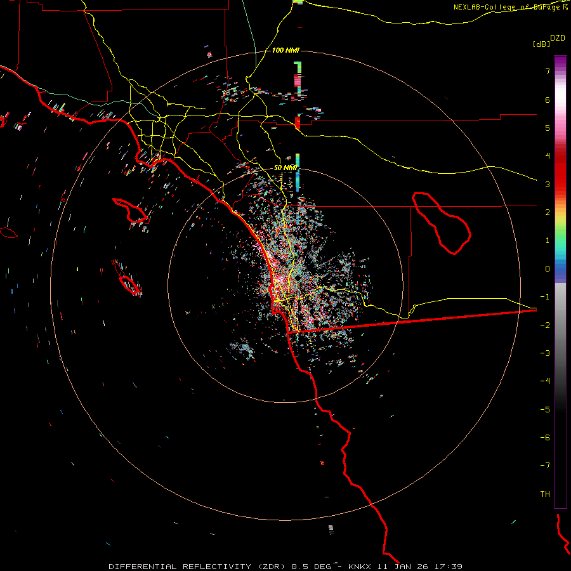Click the 6 value on color scale
This screenshot has height=571, width=571.
click(548, 100)
